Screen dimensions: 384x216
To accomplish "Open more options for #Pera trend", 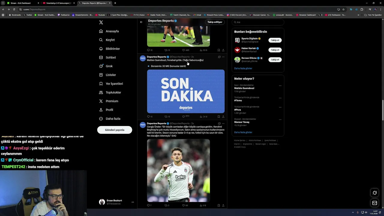I will 280,107.
